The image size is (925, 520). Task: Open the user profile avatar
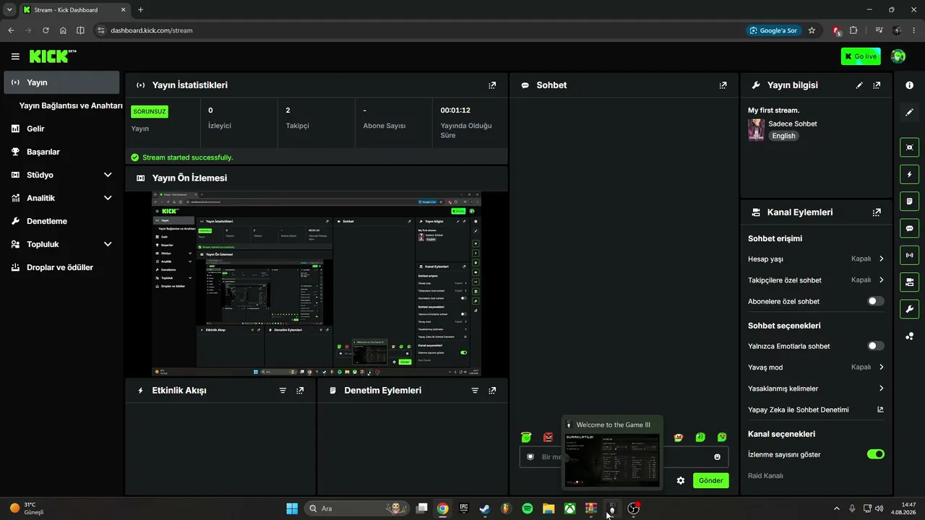coord(898,56)
